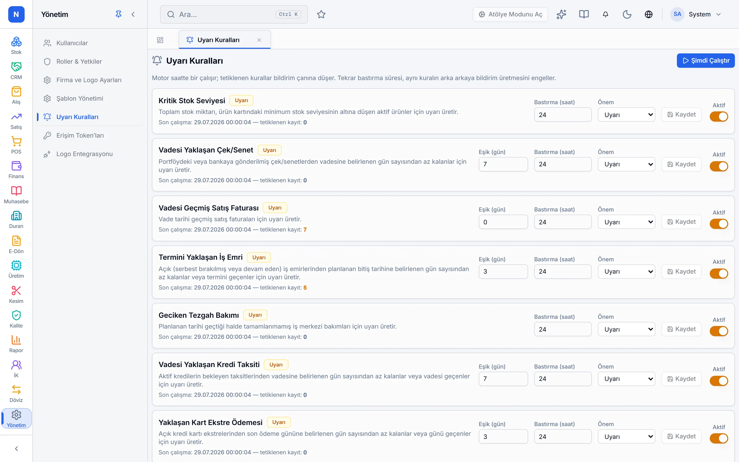The image size is (739, 462).
Task: Open Önem dropdown for Kritik Stok Seviyesi
Action: pos(626,114)
